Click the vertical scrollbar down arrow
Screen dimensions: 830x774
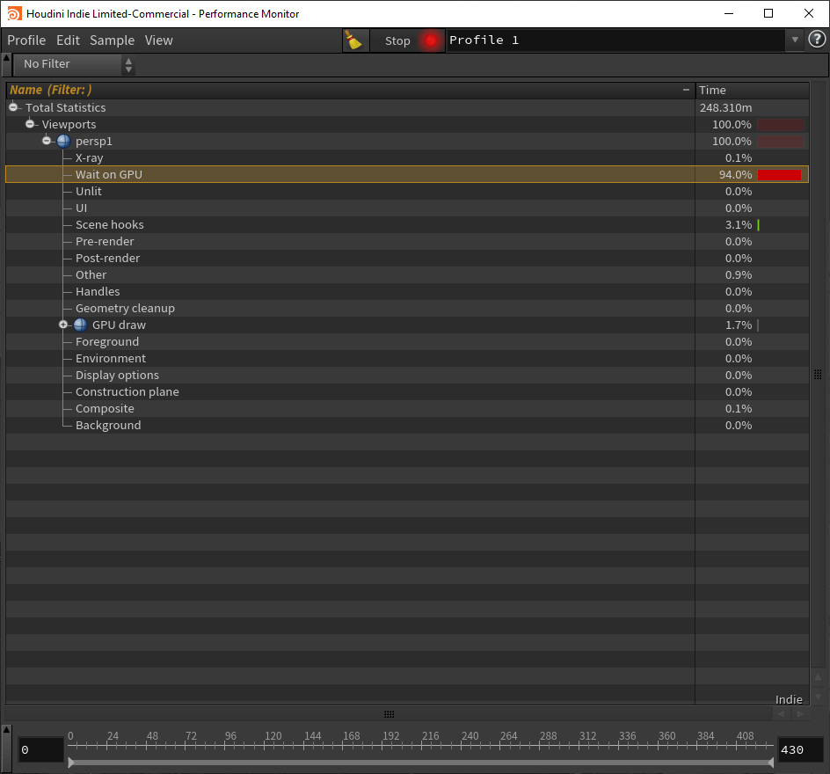click(x=818, y=697)
